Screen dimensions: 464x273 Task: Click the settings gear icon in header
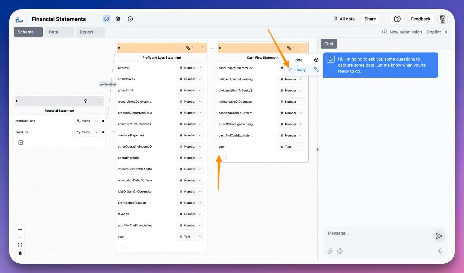pyautogui.click(x=118, y=19)
